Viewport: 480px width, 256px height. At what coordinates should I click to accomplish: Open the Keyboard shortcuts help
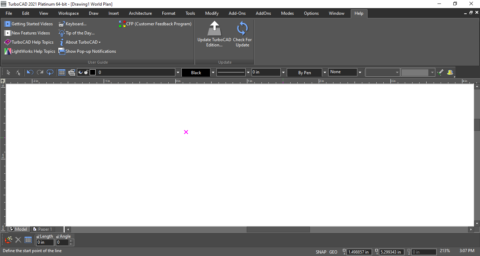(x=72, y=24)
